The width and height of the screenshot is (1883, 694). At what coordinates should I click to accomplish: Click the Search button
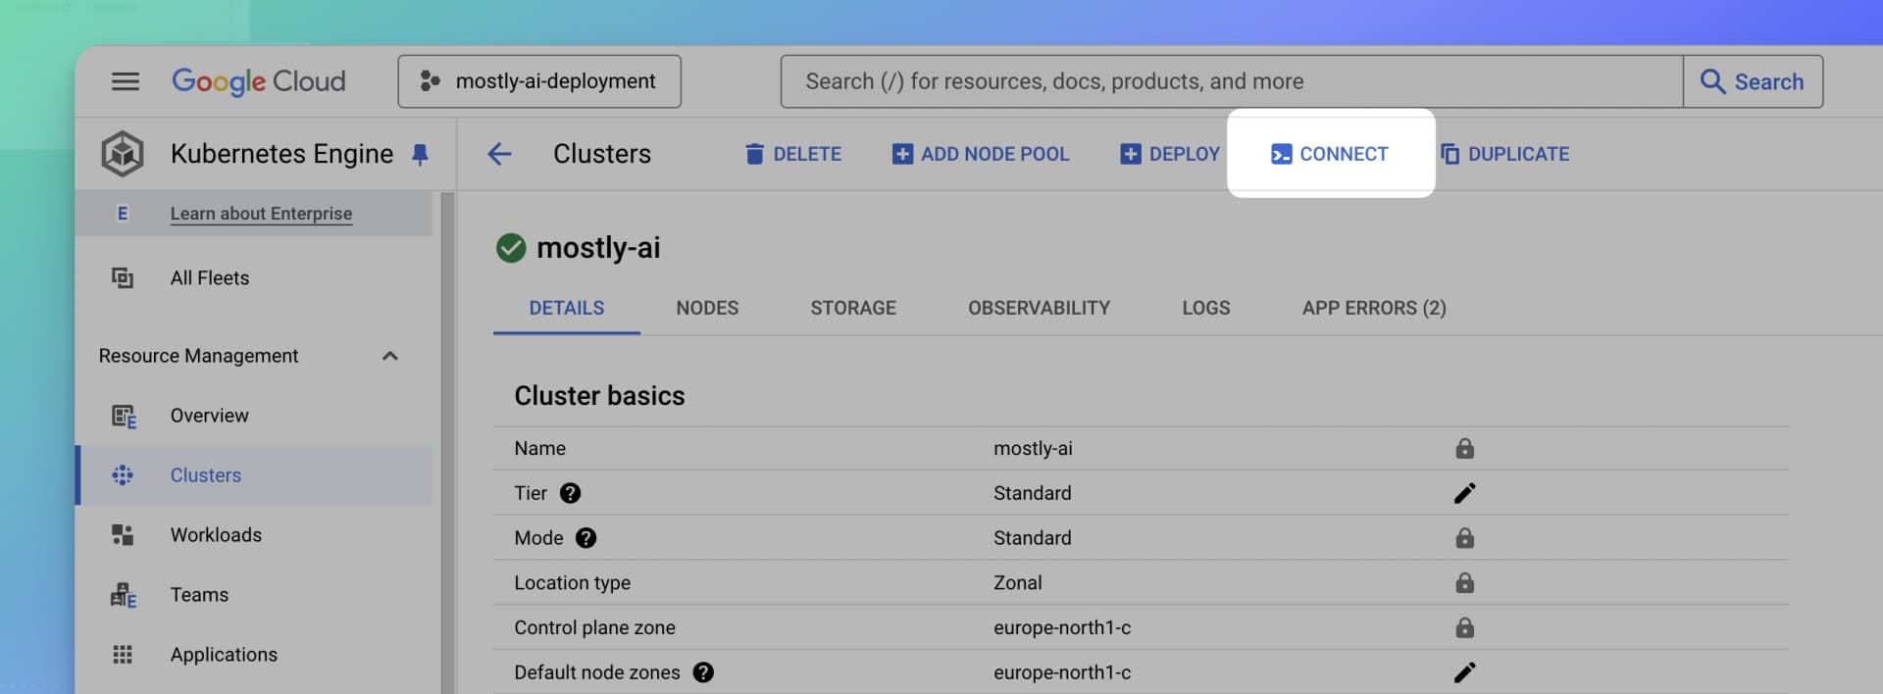point(1753,81)
